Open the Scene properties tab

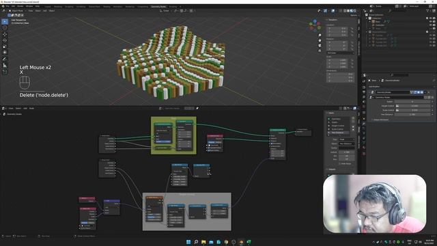(x=364, y=102)
